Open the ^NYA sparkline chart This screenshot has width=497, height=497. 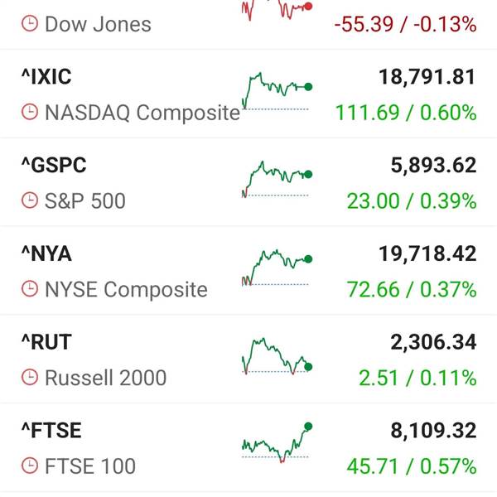[277, 268]
